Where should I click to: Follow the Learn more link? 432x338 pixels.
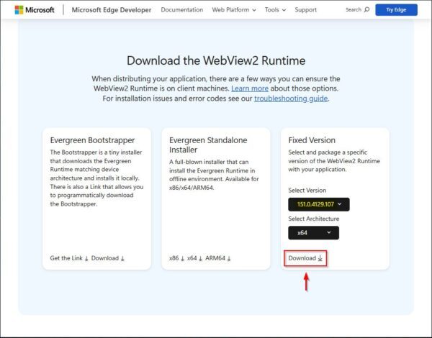[x=250, y=88]
